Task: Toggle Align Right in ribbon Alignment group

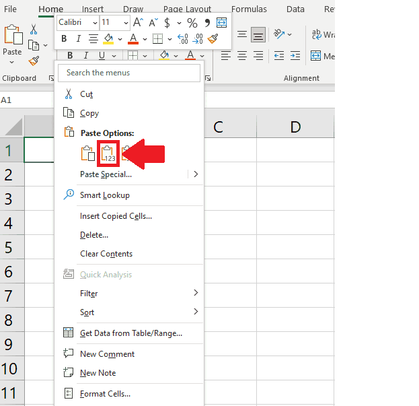Action: 258,56
